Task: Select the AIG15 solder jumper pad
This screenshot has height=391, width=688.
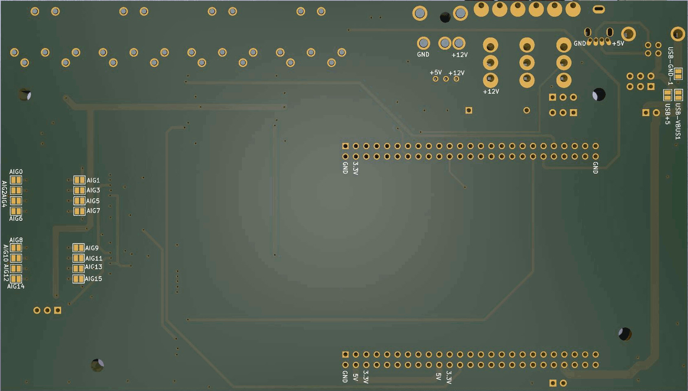Action: 78,279
